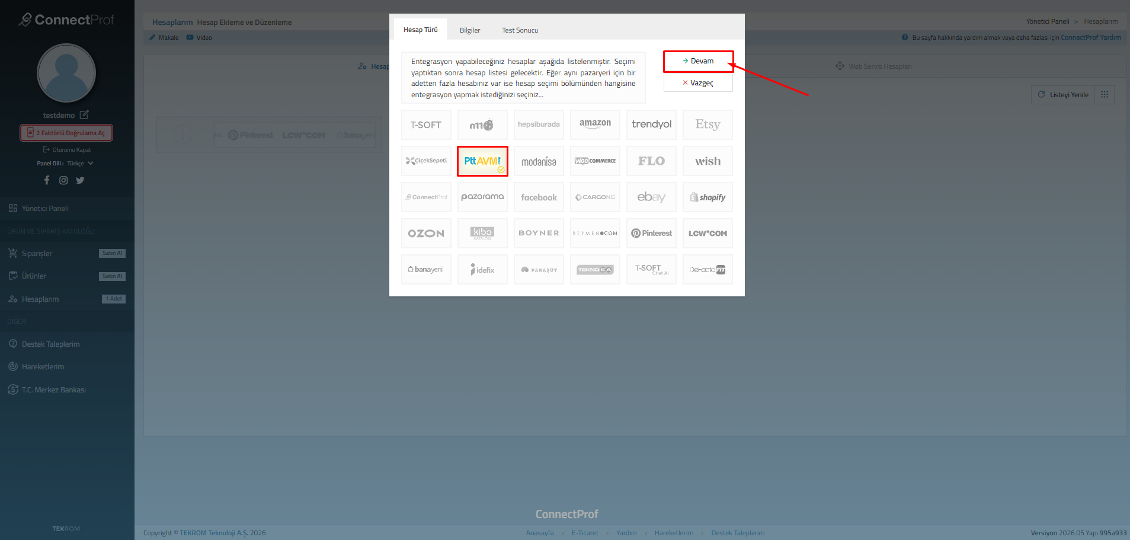
Task: Open the Yönetici Paneli sidebar item
Action: 67,209
